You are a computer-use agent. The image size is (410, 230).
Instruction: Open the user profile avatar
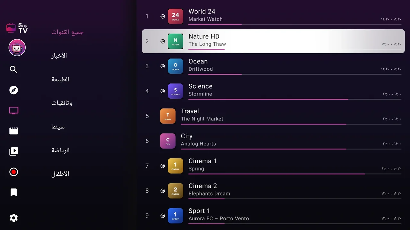pos(17,48)
